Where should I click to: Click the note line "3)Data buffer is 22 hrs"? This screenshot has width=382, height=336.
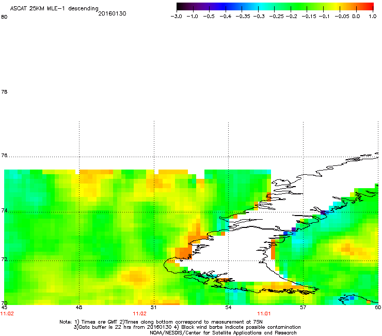tap(187, 327)
